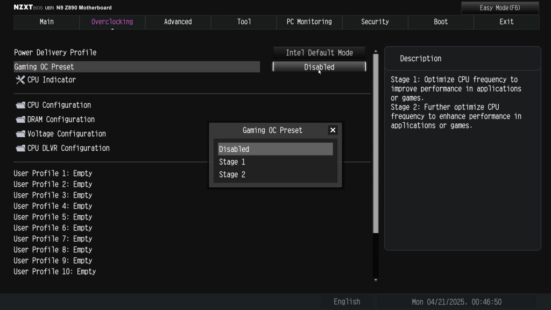Open CPU DLVR Configuration submenu

(x=68, y=149)
